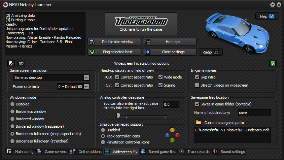Select Bordered window (resizeable)
Screen dimensions: 284x160
click(12, 126)
